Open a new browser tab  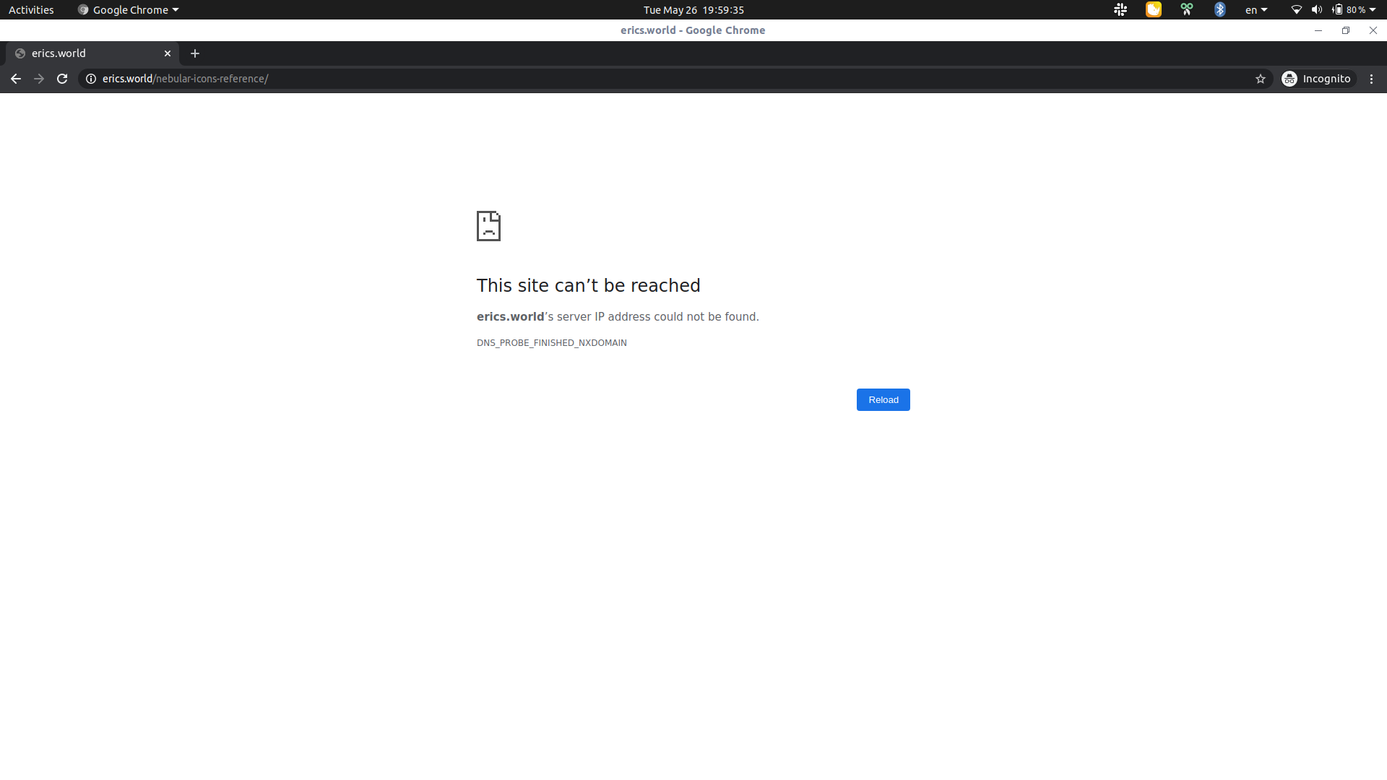[194, 53]
